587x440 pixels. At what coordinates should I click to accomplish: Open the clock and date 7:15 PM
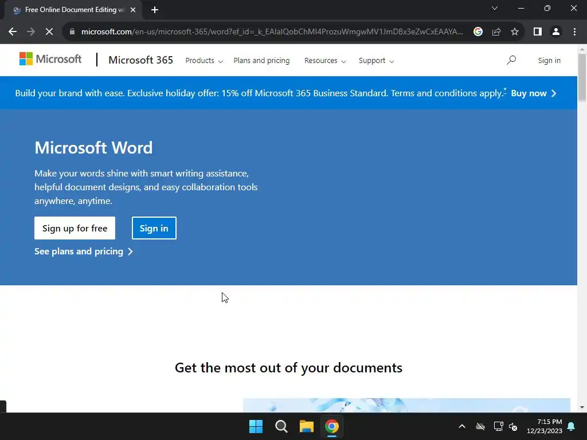click(x=545, y=426)
